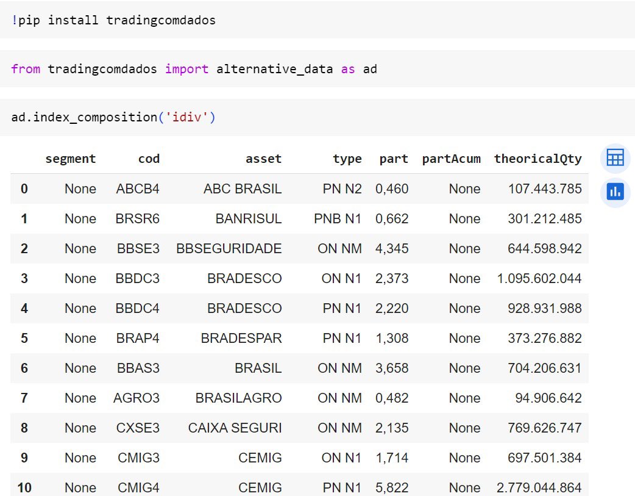Click the quantity 697.501.384
This screenshot has width=635, height=496.
click(x=545, y=458)
